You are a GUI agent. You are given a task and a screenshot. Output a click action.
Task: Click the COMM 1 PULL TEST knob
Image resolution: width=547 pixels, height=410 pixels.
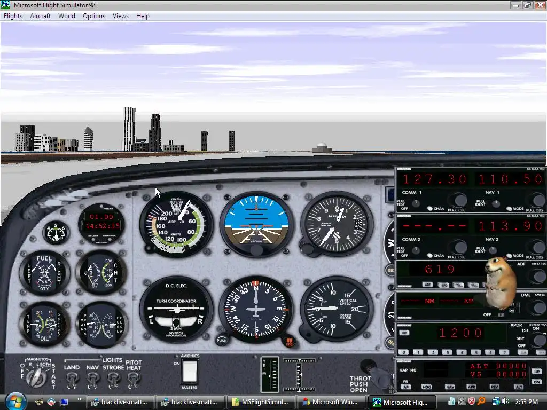pyautogui.click(x=416, y=203)
